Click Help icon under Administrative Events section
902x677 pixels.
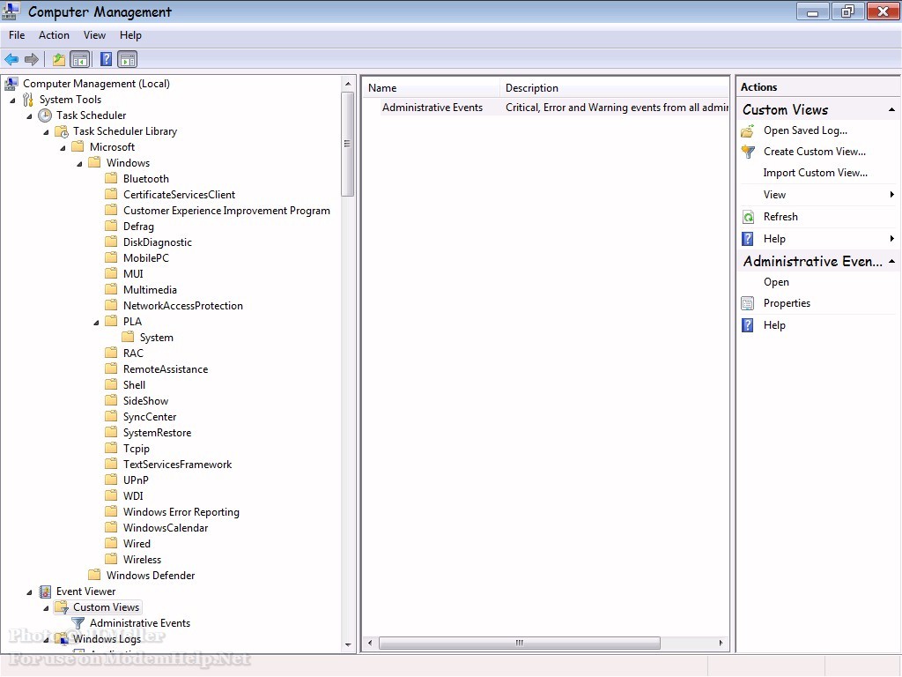[747, 325]
